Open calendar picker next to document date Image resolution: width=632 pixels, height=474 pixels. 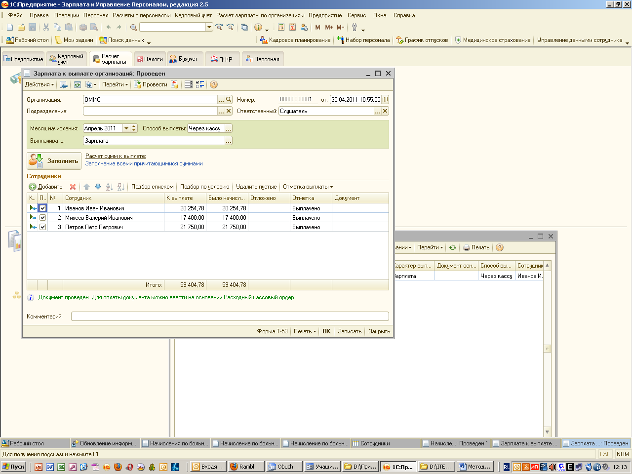pos(385,99)
